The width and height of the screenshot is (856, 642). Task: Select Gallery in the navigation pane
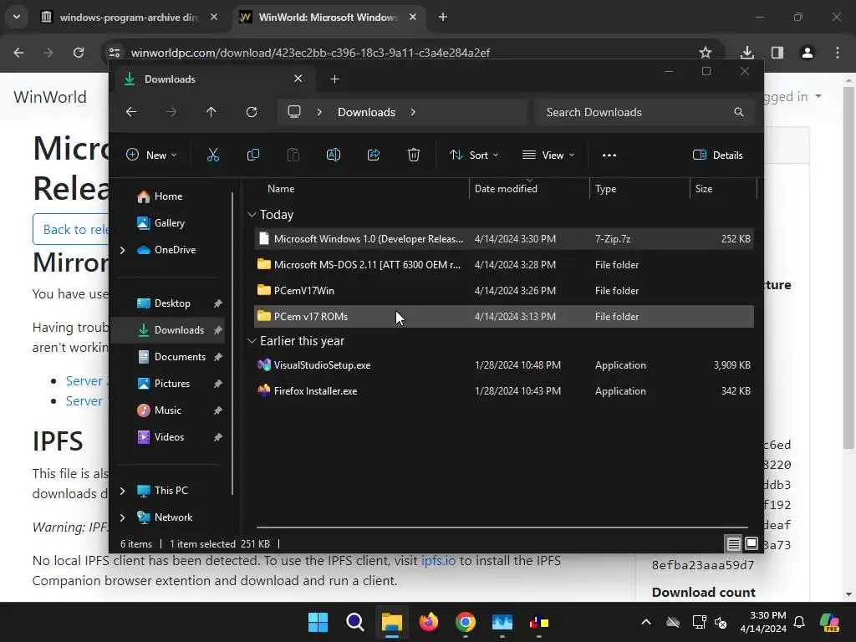(x=169, y=223)
